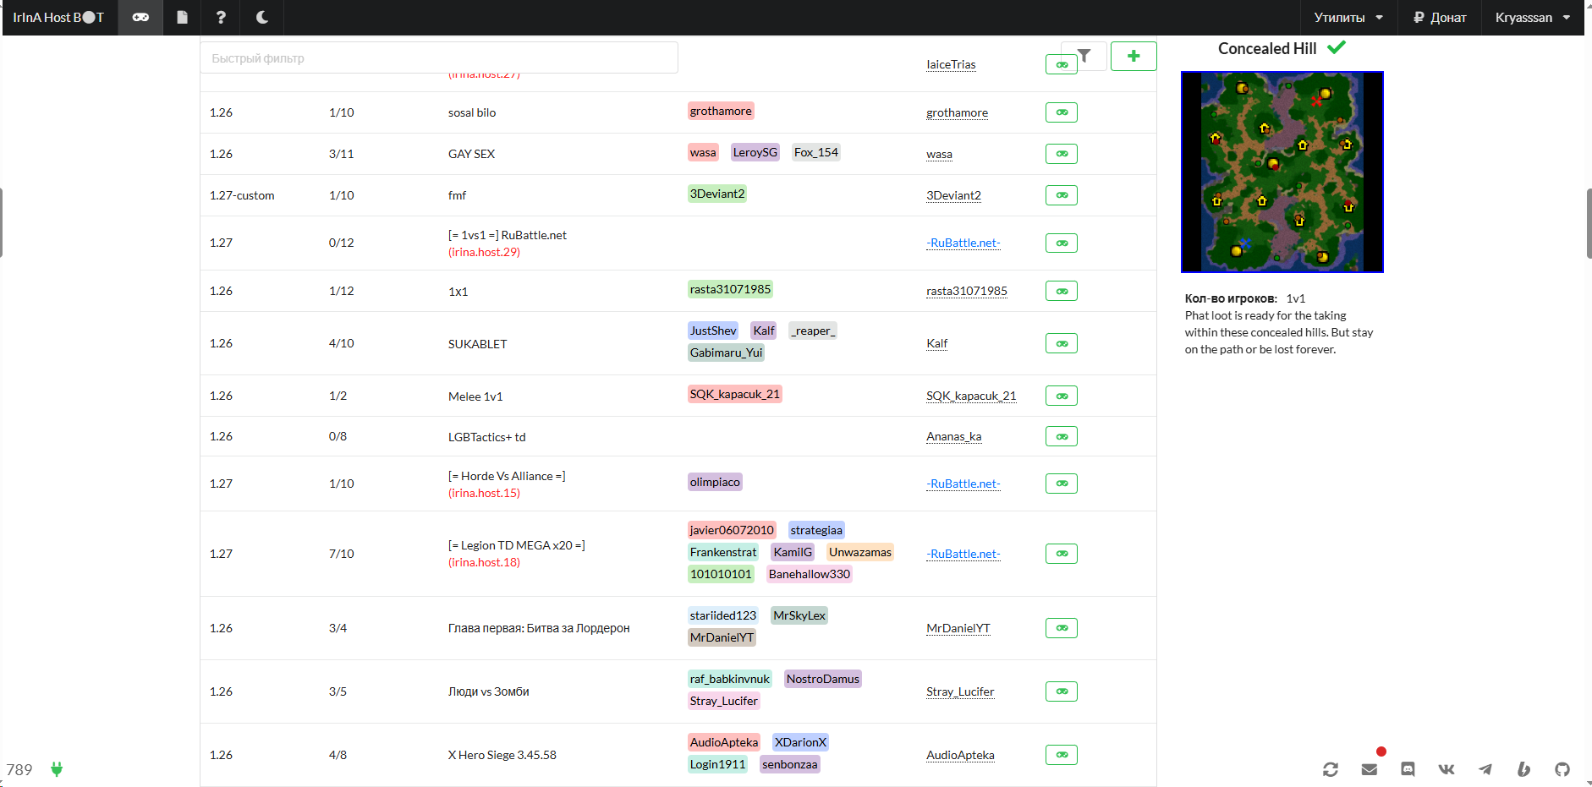Click the green checkmark next to Concealed Hill
The width and height of the screenshot is (1592, 787).
1337,48
